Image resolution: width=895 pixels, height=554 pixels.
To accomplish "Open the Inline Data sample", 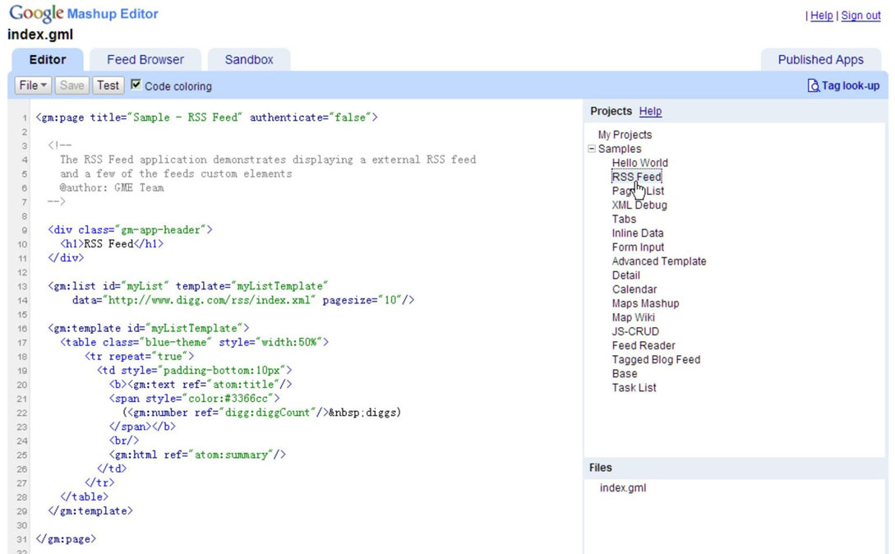I will click(638, 233).
